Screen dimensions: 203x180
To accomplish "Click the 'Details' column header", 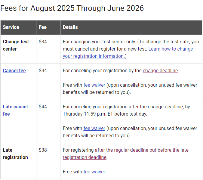I will click(x=70, y=27).
